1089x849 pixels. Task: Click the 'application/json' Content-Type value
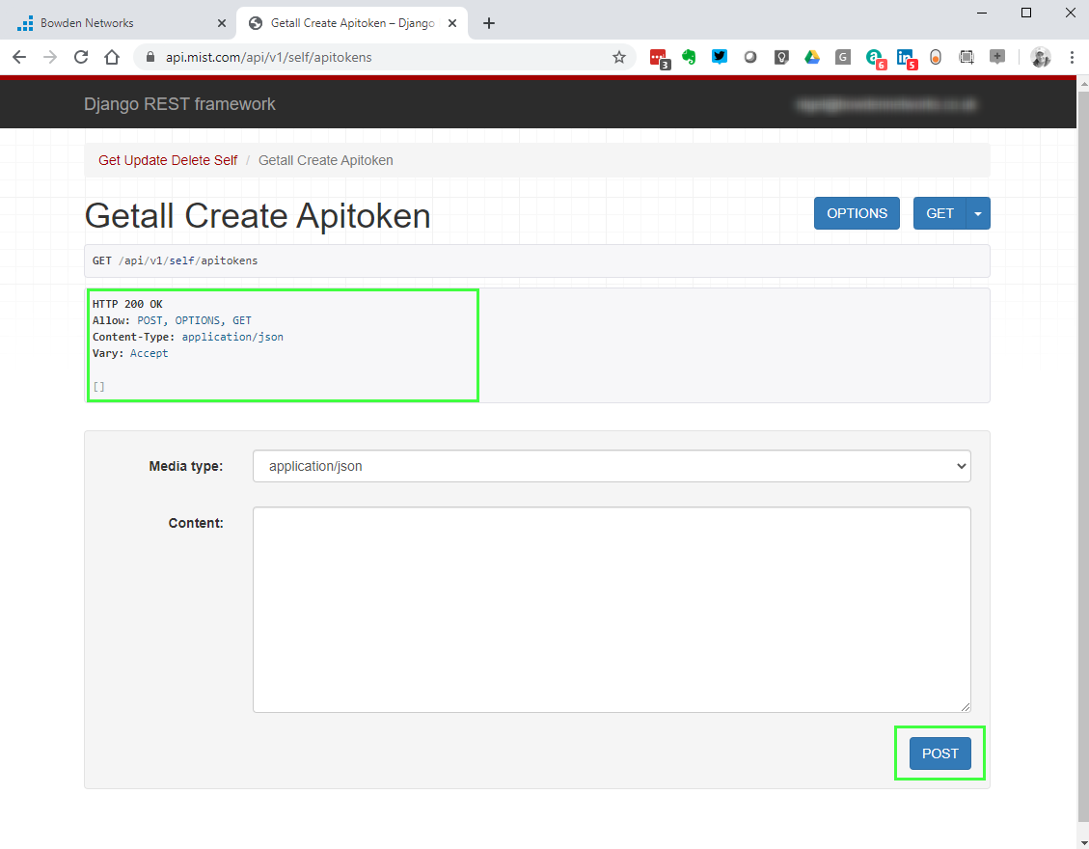(x=232, y=337)
